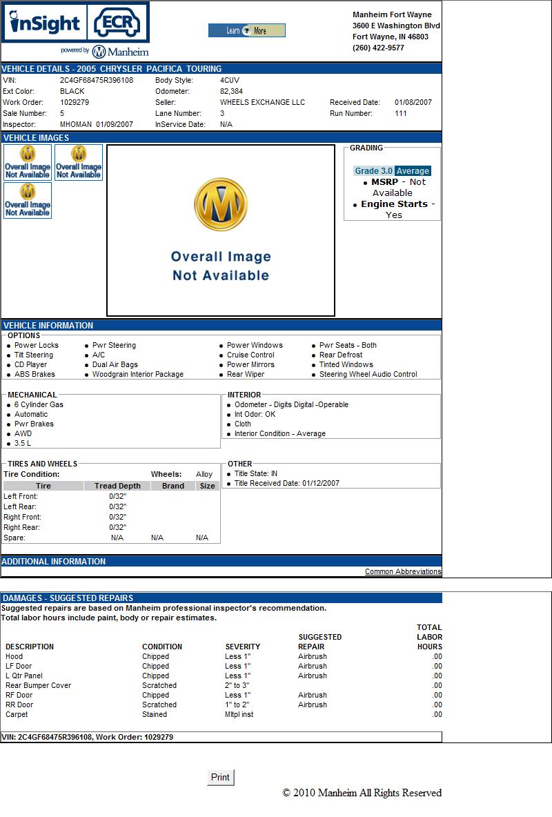Click the AWD mechanical item
Screen dimensions: 552x817
click(23, 433)
